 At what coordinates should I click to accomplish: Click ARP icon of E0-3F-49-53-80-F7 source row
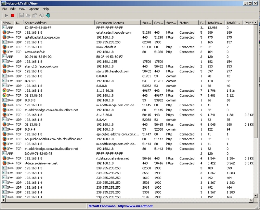[5, 28]
